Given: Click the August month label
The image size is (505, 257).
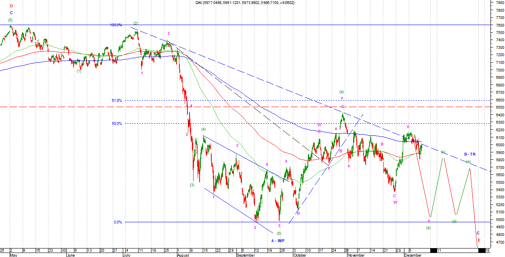Looking at the screenshot, I should [183, 255].
